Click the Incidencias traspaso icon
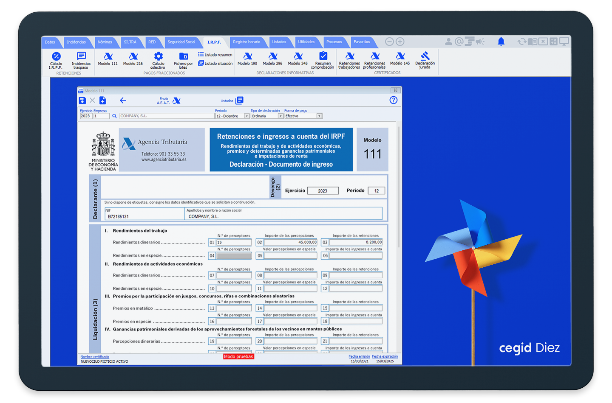 pos(81,56)
